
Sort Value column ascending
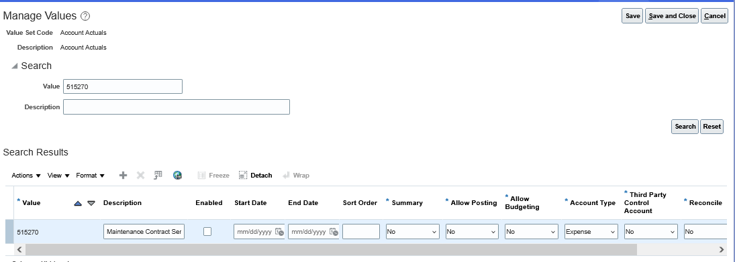click(x=79, y=203)
